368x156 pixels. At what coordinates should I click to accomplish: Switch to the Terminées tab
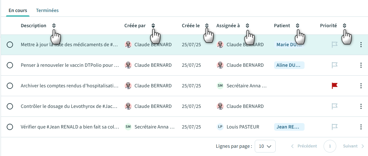(x=47, y=10)
